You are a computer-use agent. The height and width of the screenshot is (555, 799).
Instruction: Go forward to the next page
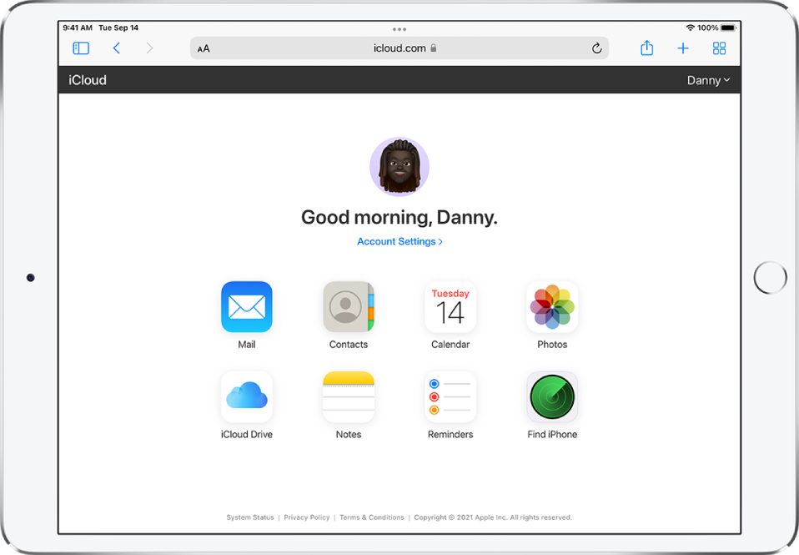click(x=149, y=48)
